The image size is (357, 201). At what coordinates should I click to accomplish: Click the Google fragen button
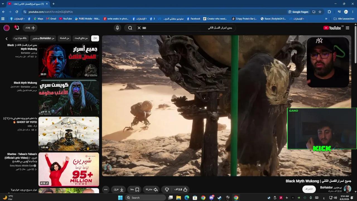(x=298, y=12)
